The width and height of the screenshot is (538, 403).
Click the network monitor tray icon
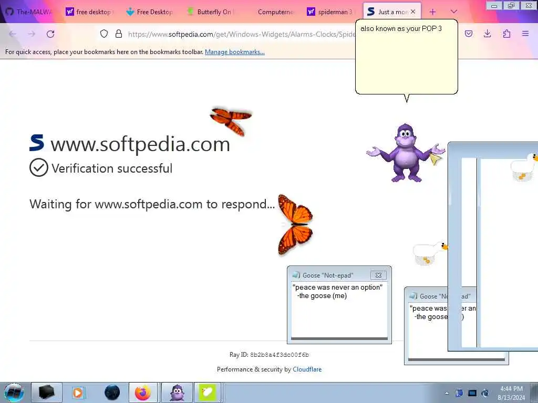click(472, 393)
